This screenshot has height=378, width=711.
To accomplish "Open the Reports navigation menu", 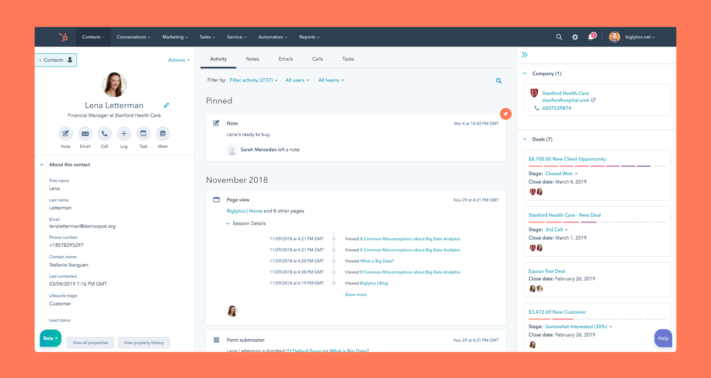I will click(x=309, y=37).
